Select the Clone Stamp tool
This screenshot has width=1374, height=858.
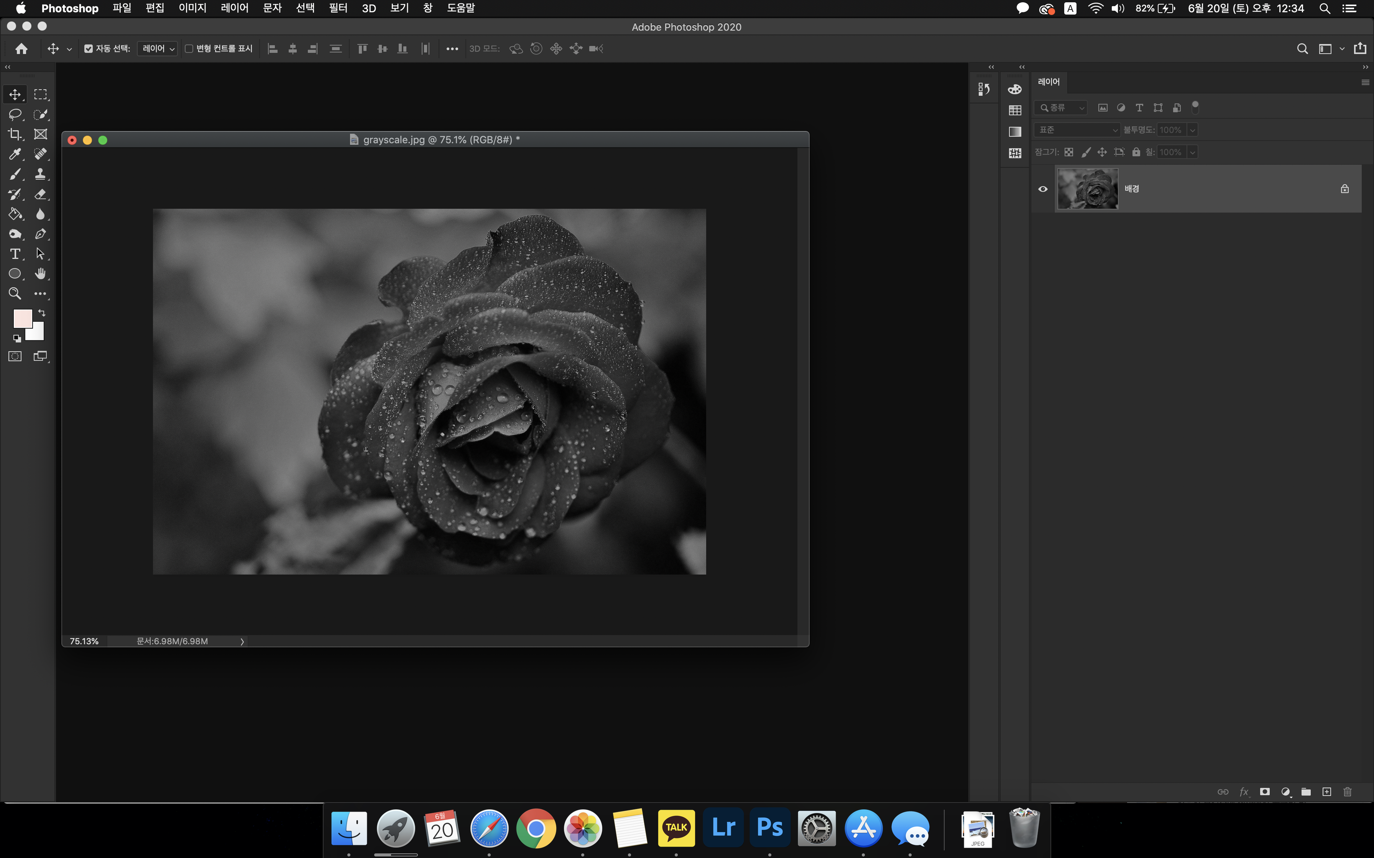coord(40,174)
